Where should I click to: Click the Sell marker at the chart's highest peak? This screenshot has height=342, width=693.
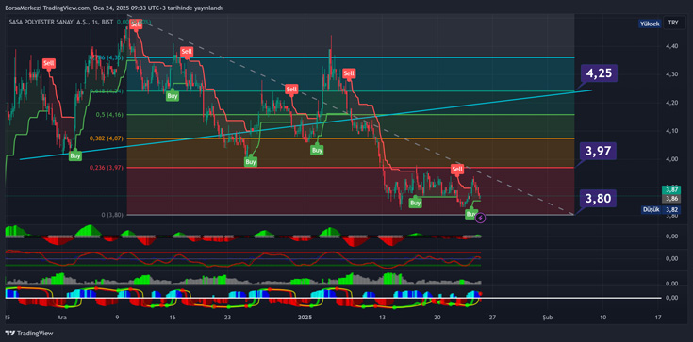pyautogui.click(x=136, y=24)
